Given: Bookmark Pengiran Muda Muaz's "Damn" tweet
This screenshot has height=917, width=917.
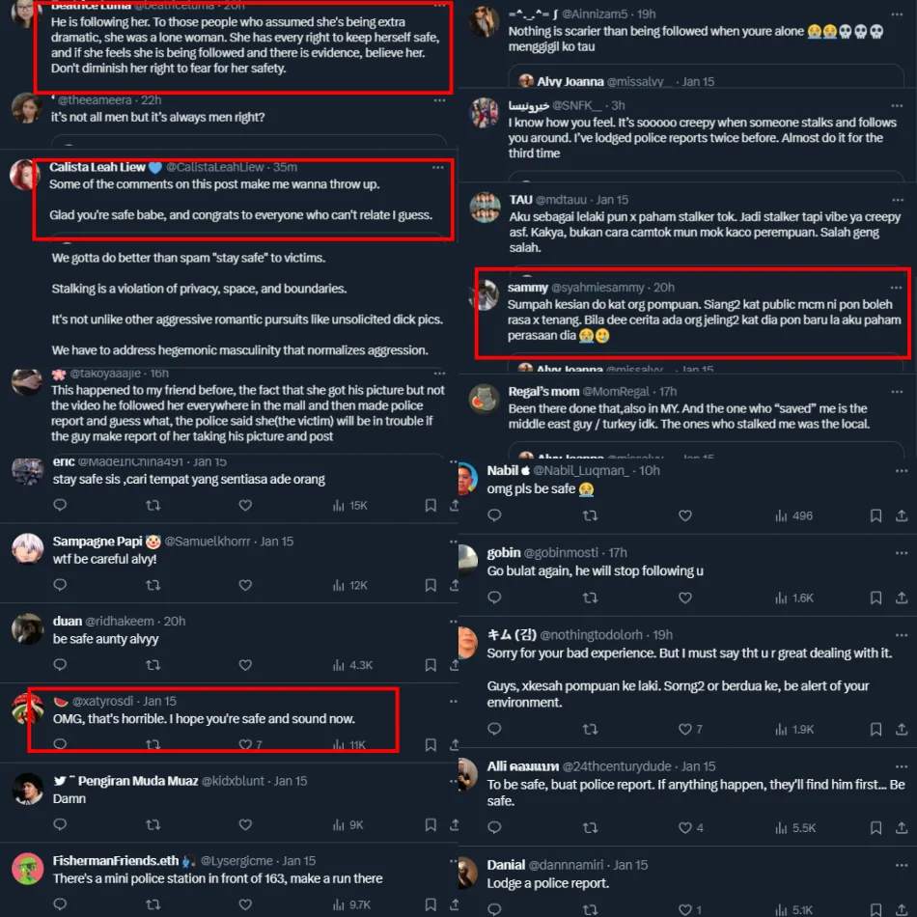Looking at the screenshot, I should (431, 824).
